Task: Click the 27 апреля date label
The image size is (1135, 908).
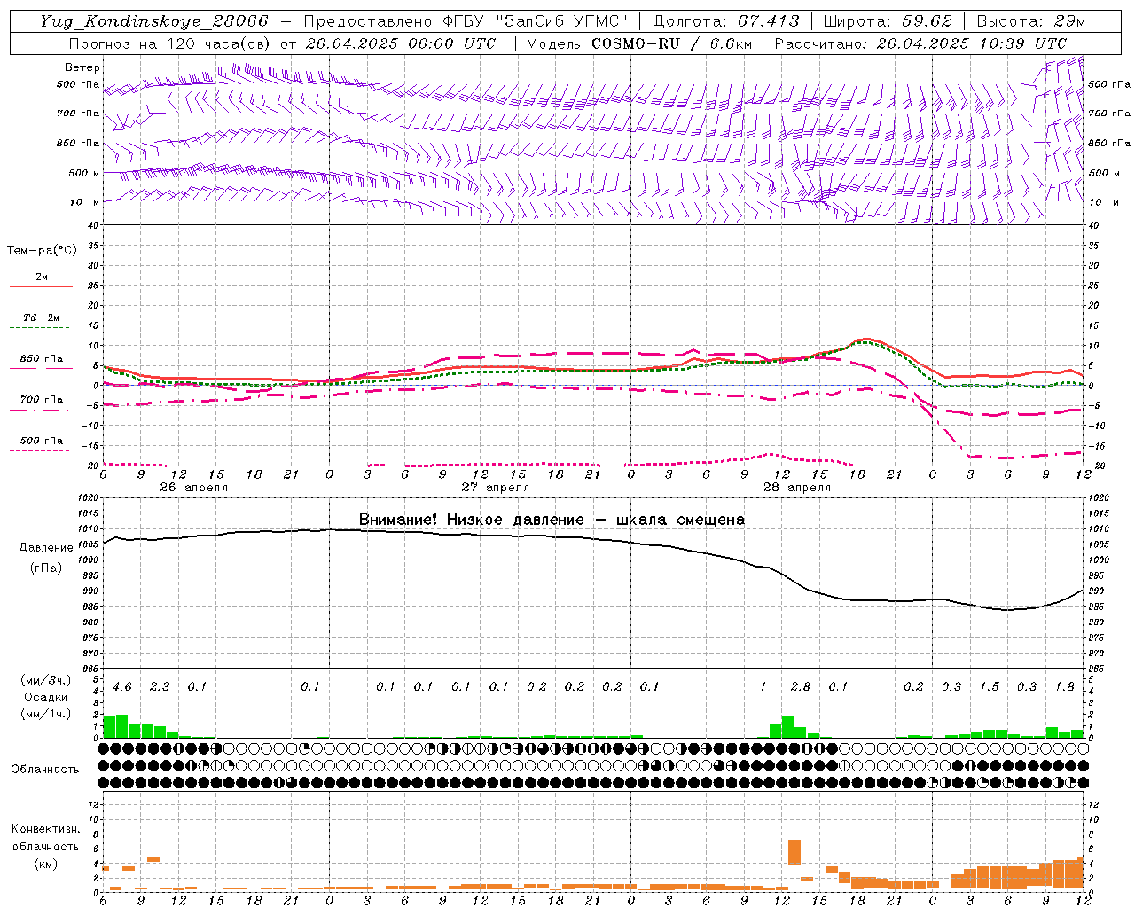Action: (x=495, y=488)
